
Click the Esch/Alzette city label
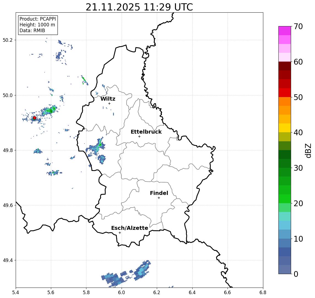[x=130, y=228]
